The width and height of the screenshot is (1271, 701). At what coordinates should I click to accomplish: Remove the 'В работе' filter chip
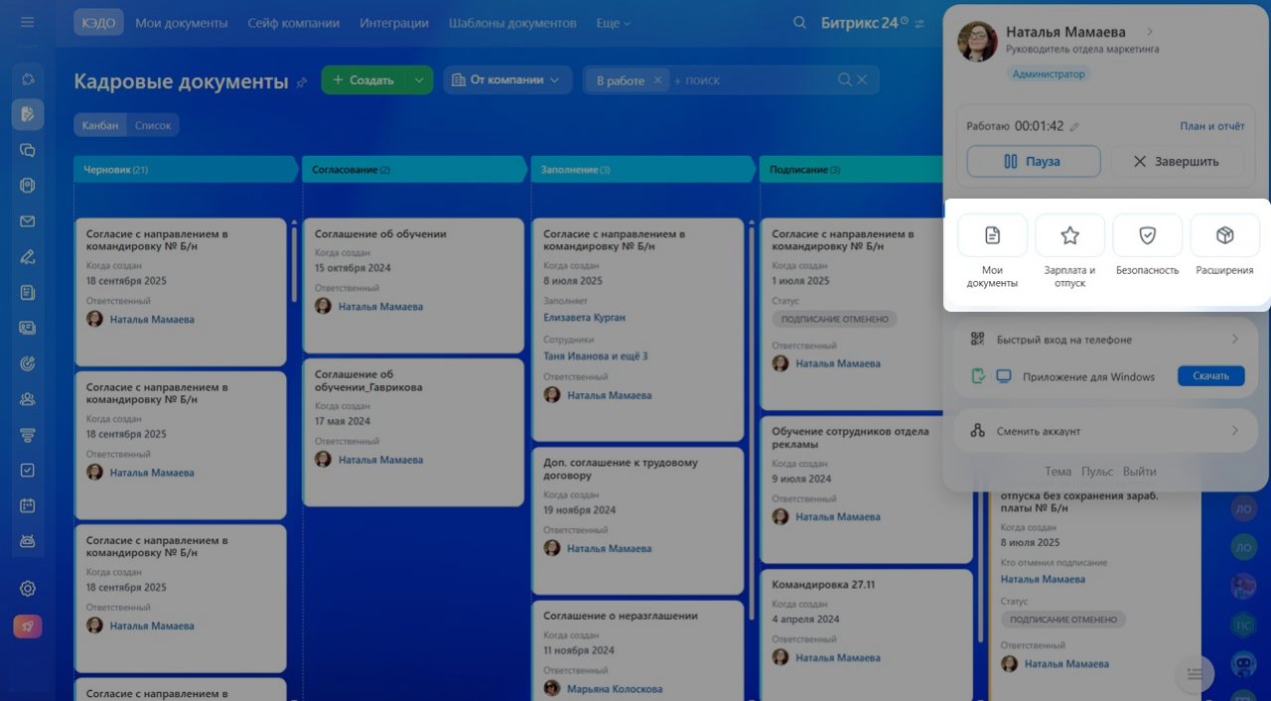[657, 80]
